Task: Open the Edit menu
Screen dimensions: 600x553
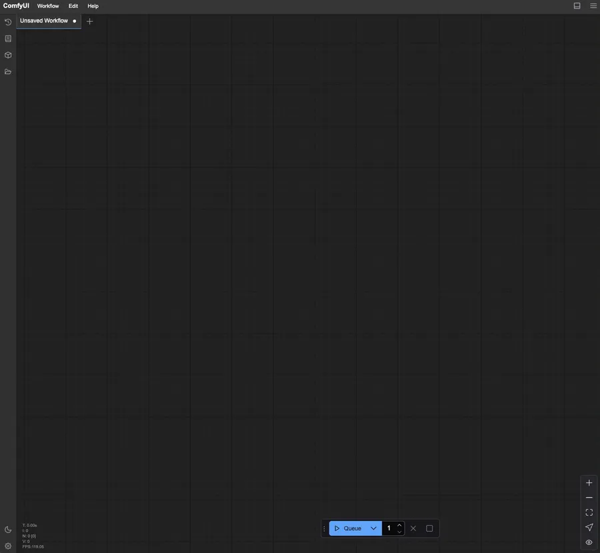Action: [x=73, y=6]
